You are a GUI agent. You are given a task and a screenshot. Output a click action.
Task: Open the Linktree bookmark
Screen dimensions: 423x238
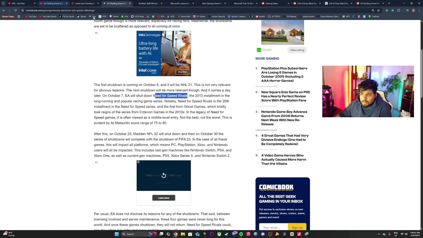click(x=374, y=17)
